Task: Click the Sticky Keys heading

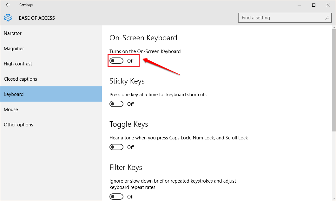Action: (x=127, y=81)
